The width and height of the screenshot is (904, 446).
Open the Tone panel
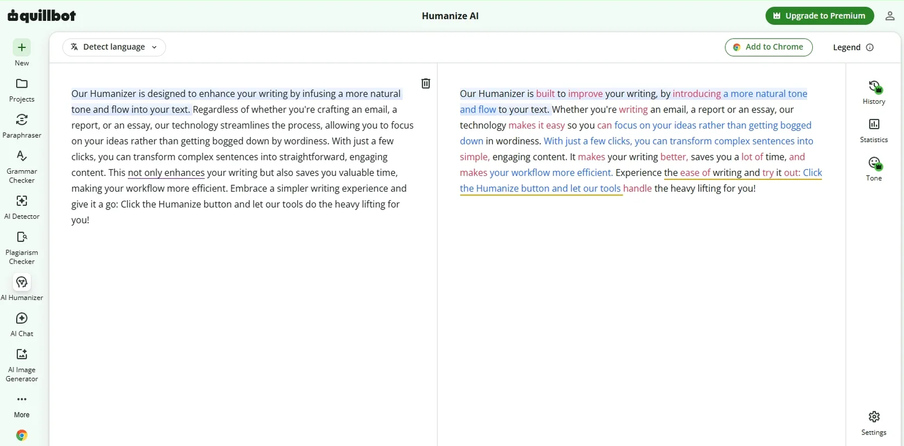point(873,169)
